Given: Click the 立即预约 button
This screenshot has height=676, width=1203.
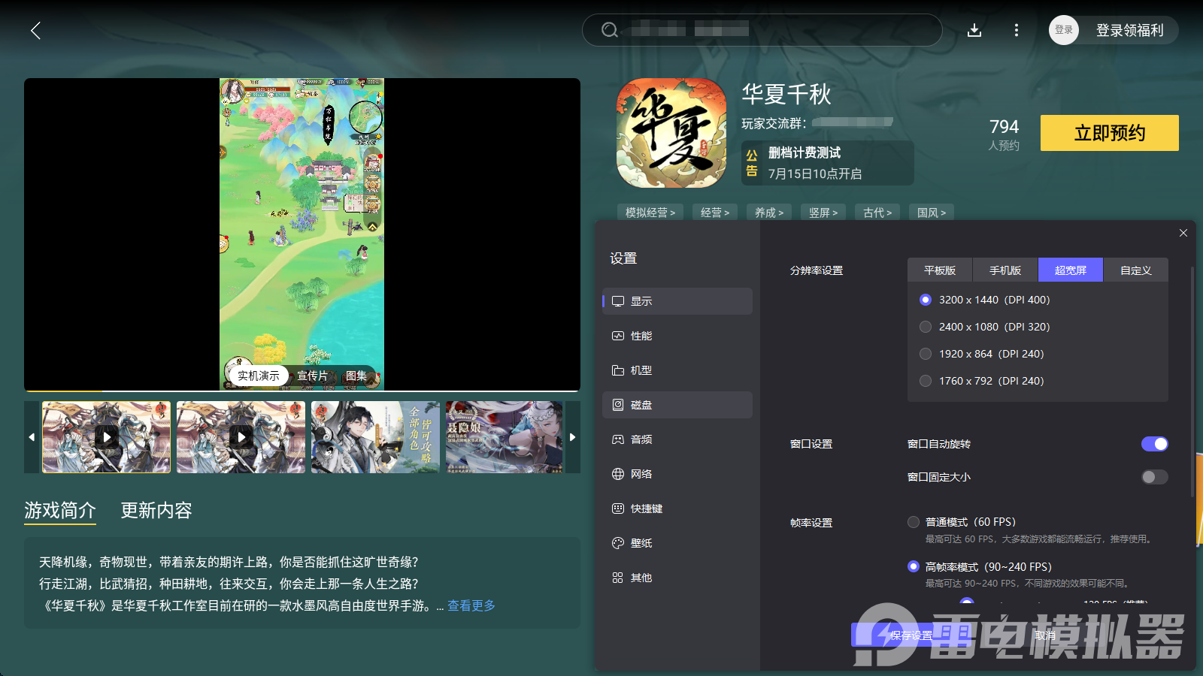Looking at the screenshot, I should [x=1110, y=133].
